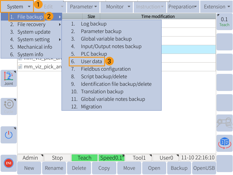Select the 0.1 Teach speed button

click(224, 22)
